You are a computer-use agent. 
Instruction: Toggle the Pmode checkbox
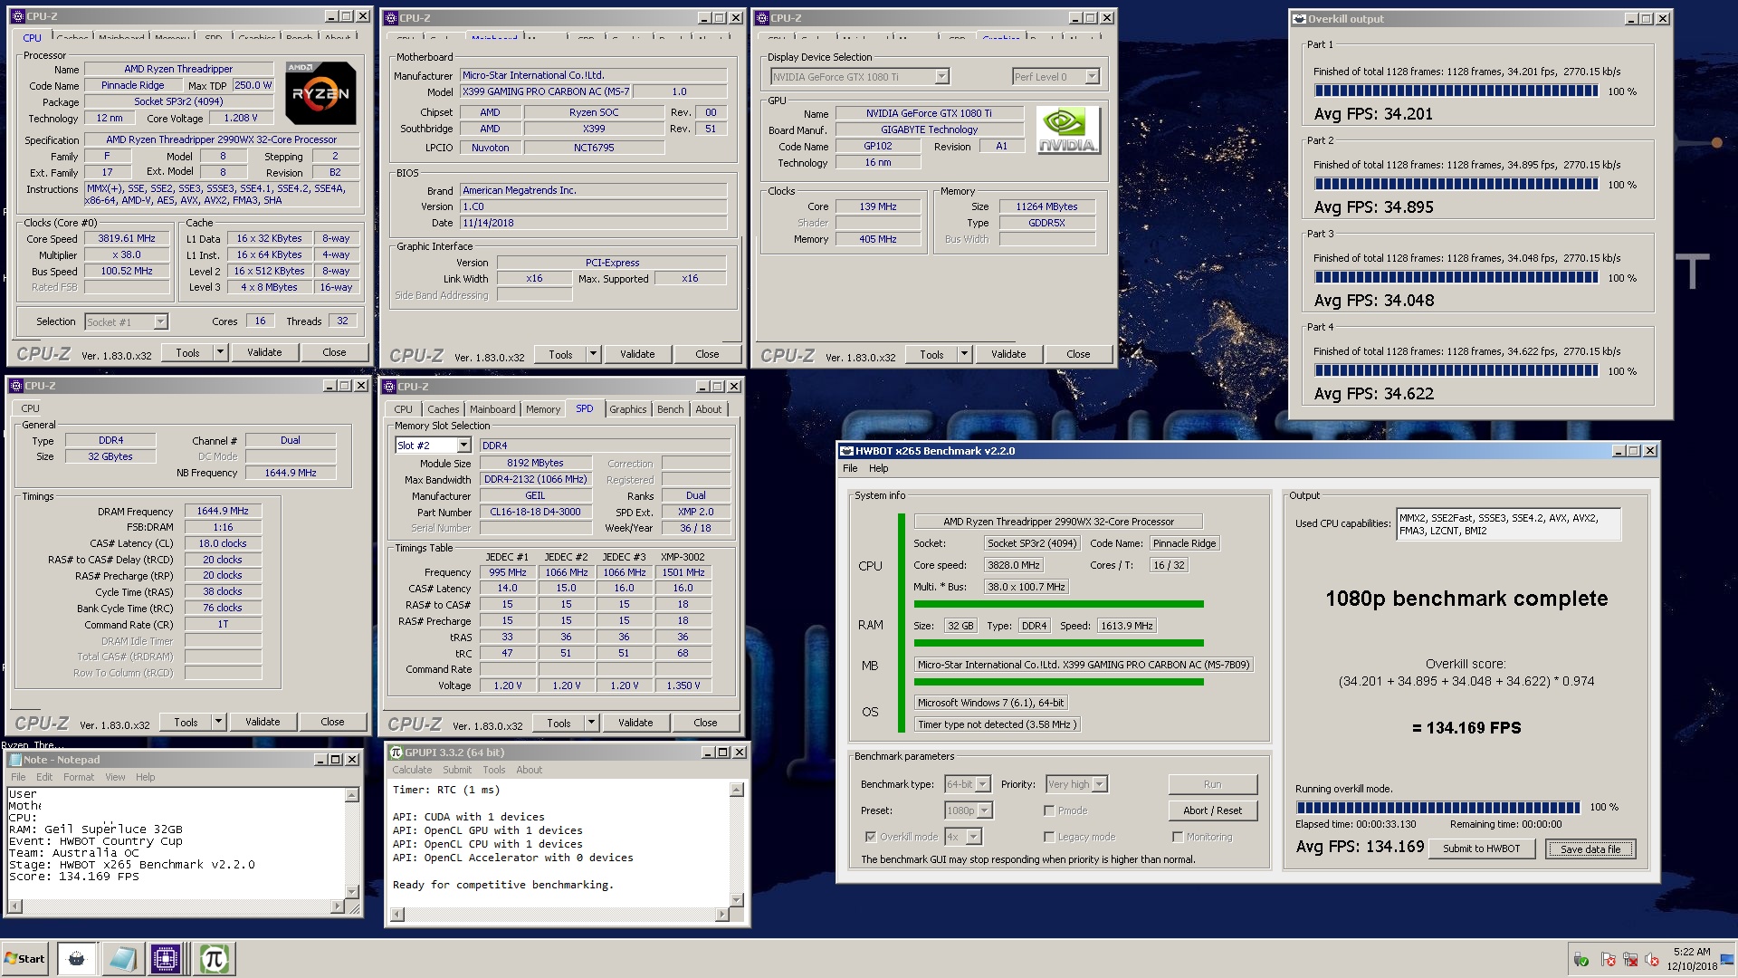(x=1050, y=811)
